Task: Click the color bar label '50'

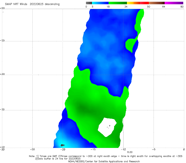Action: coord(149,7)
